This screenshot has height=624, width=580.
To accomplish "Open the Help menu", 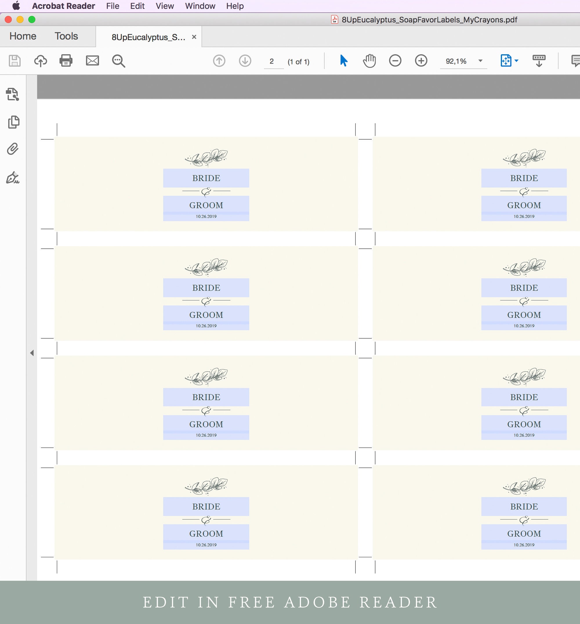I will (235, 6).
